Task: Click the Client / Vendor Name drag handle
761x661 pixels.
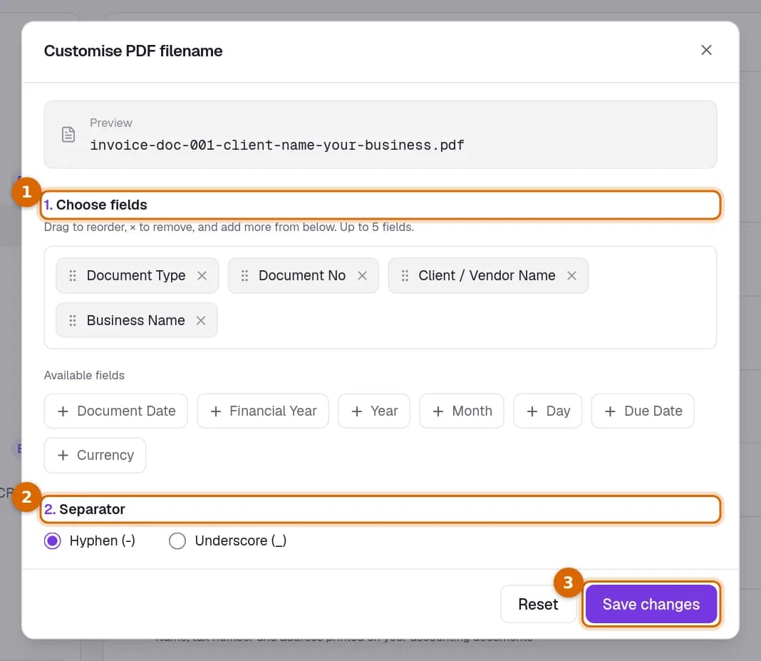Action: [405, 276]
